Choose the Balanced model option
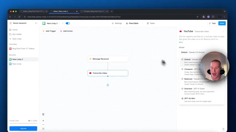The height and width of the screenshot is (132, 236). point(202,81)
